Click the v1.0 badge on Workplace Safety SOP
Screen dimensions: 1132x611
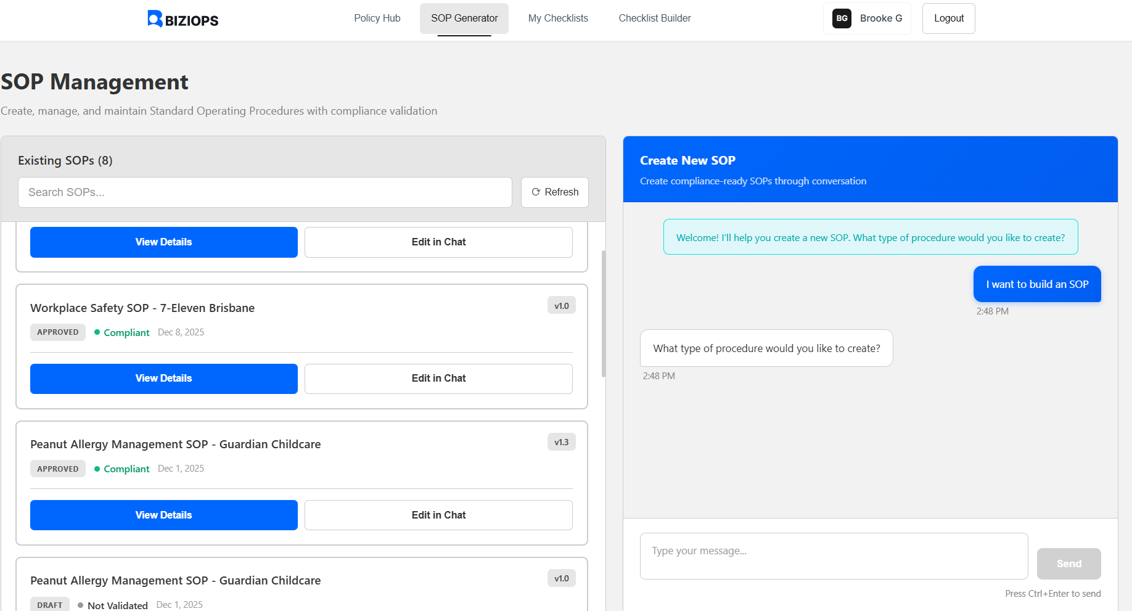point(561,305)
